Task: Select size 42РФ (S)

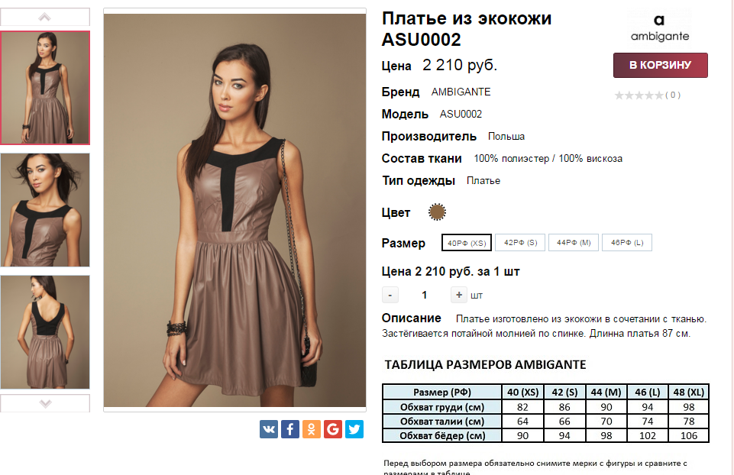Action: (x=520, y=242)
